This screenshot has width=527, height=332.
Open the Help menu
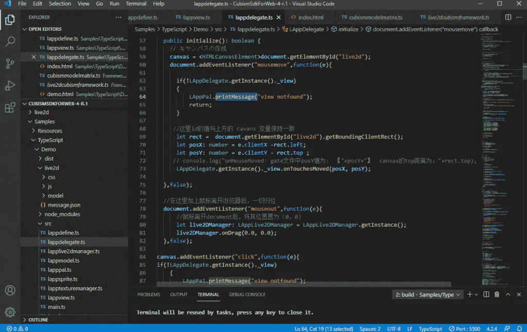click(x=159, y=4)
